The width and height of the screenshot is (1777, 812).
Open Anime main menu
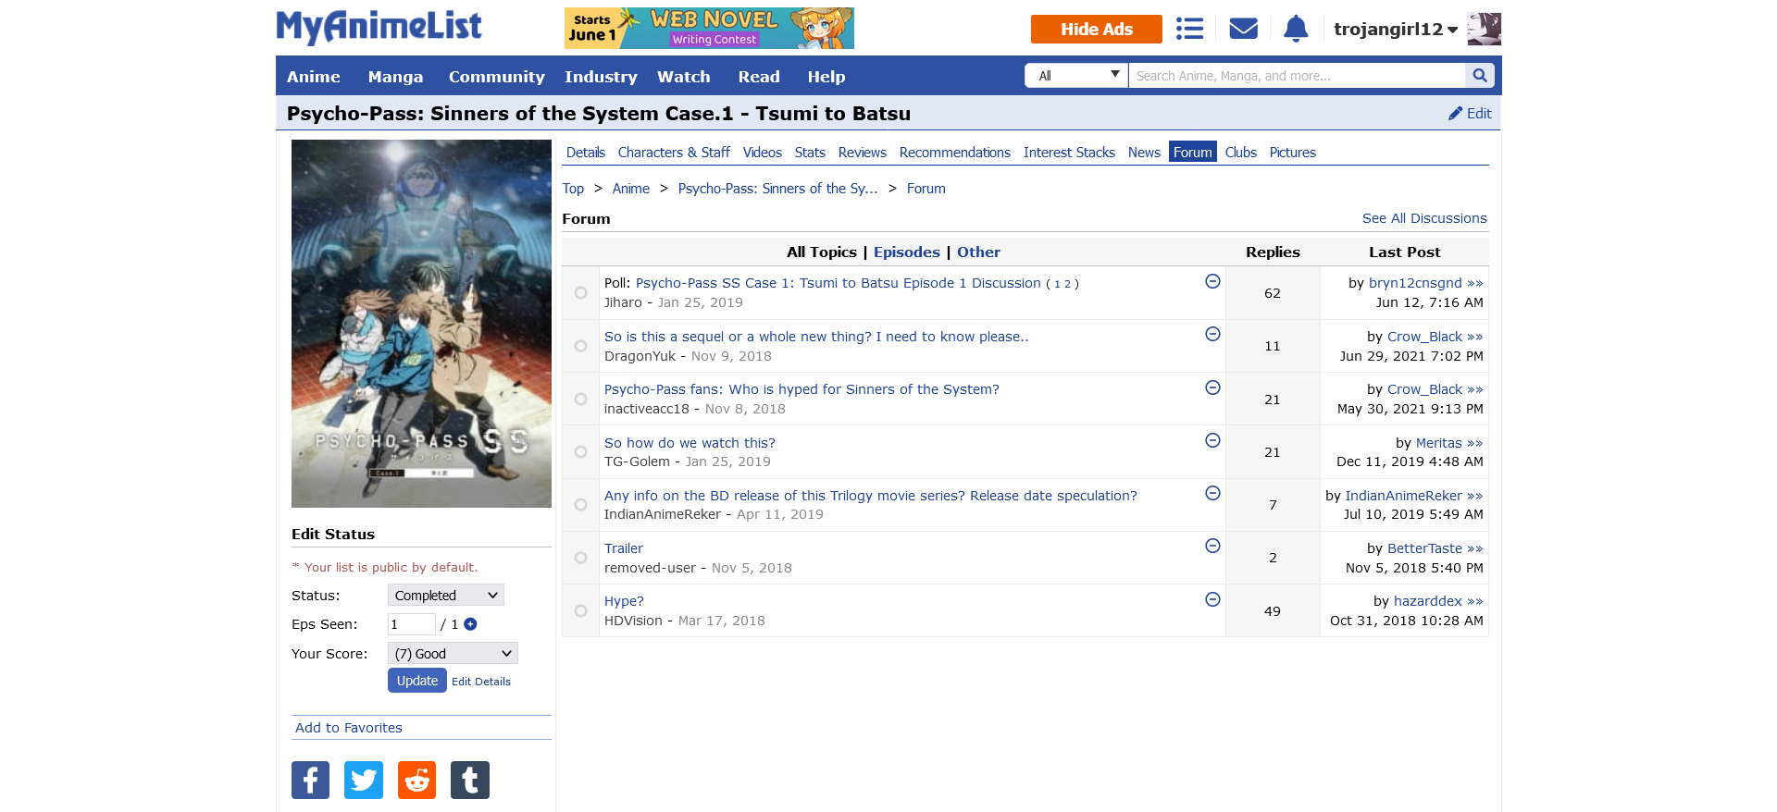coord(313,77)
